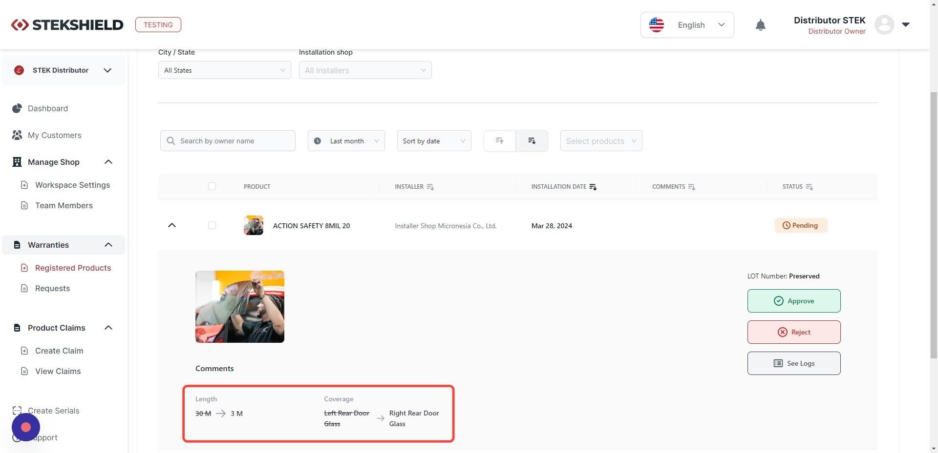Click the STEK Distributor red logo icon
Screen dimensions: 938x453
pos(19,70)
